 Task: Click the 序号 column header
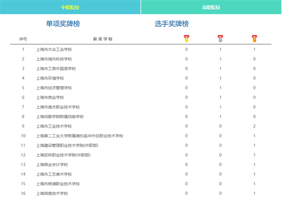[23, 39]
